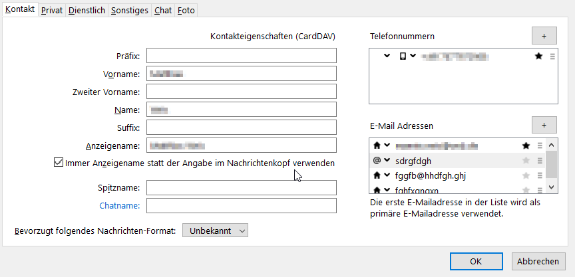Switch to the Privat tab
575x277 pixels.
click(x=52, y=11)
